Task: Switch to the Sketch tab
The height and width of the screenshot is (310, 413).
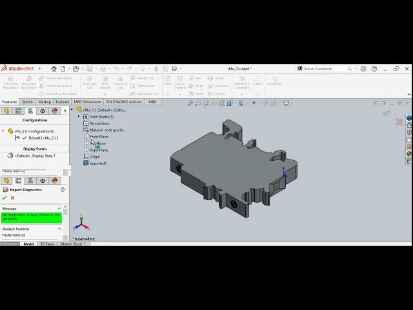Action: point(27,102)
